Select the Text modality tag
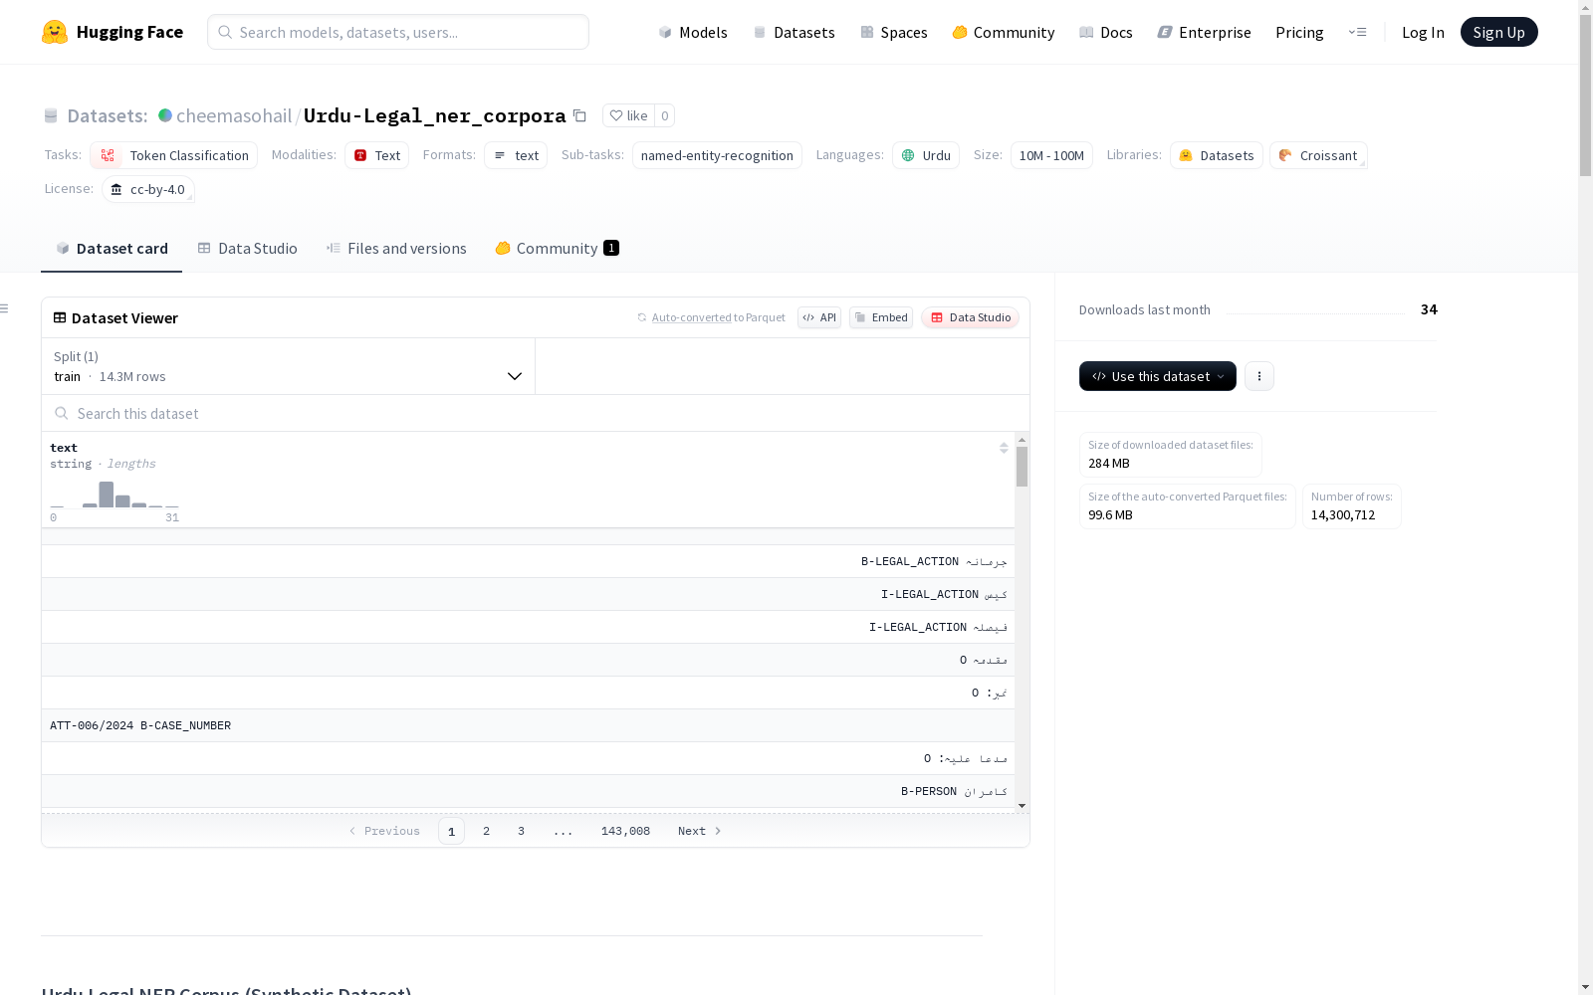This screenshot has width=1593, height=995. pyautogui.click(x=377, y=155)
